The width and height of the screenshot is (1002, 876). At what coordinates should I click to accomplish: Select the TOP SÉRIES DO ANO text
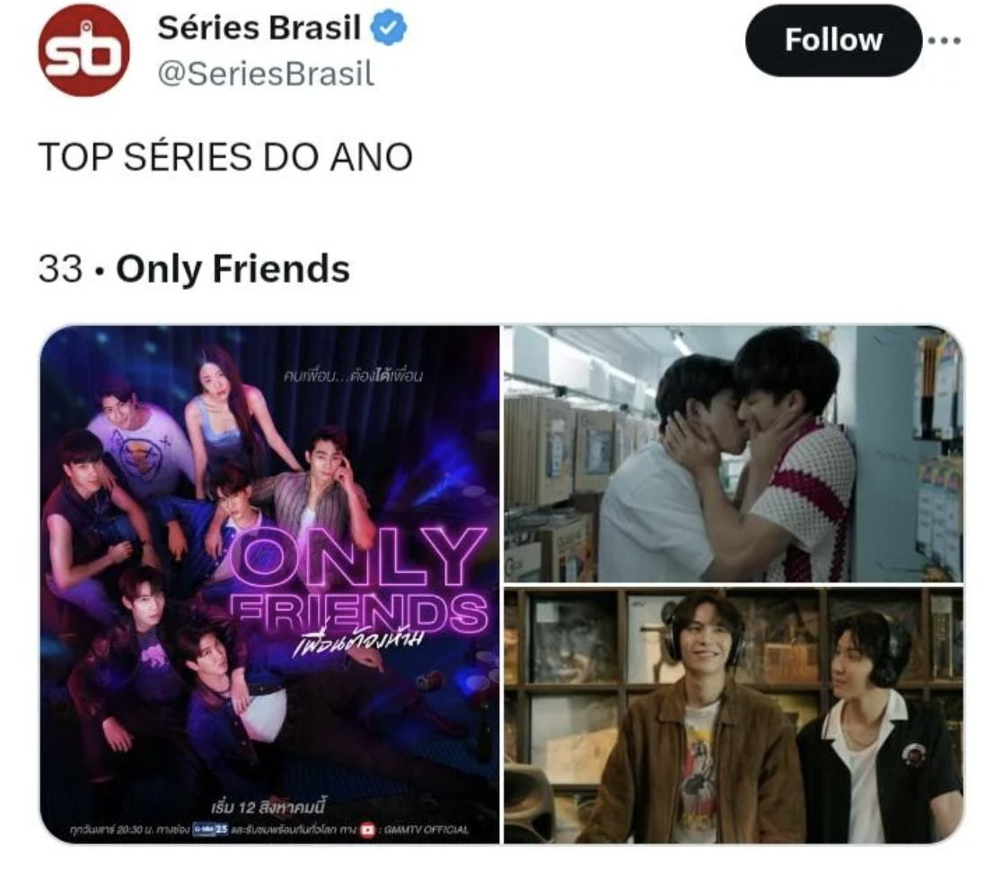click(225, 156)
